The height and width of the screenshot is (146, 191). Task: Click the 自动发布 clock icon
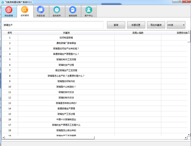coord(56,10)
